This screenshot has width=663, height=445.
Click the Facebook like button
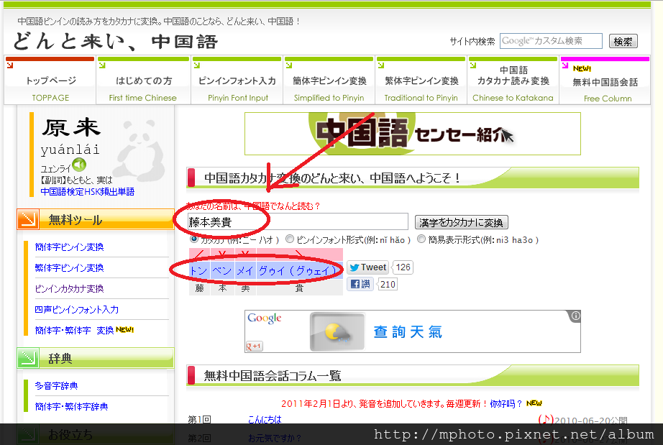coord(360,284)
